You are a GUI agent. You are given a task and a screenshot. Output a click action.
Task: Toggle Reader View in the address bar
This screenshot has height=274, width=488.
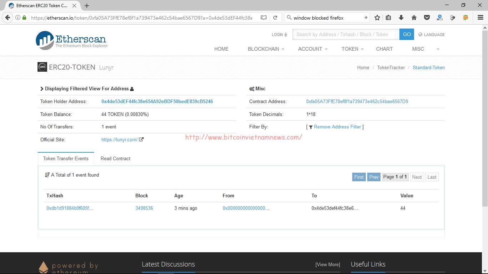pos(264,17)
